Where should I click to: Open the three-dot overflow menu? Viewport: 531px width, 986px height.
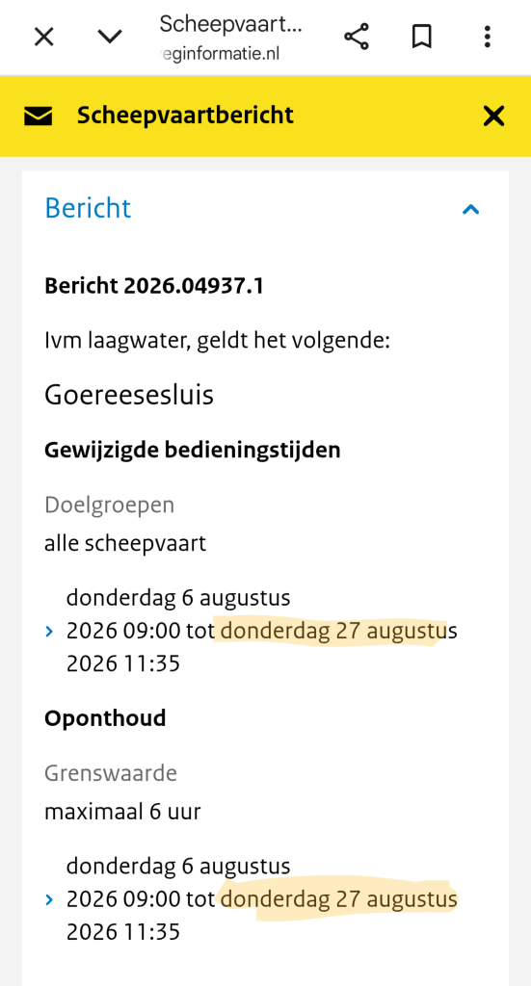coord(487,37)
